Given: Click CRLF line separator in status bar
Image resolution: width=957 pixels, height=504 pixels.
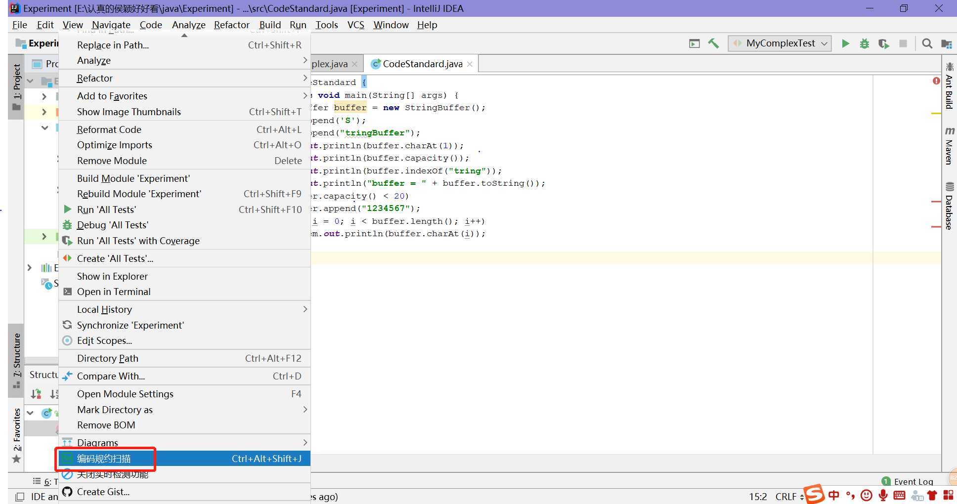Looking at the screenshot, I should 789,497.
